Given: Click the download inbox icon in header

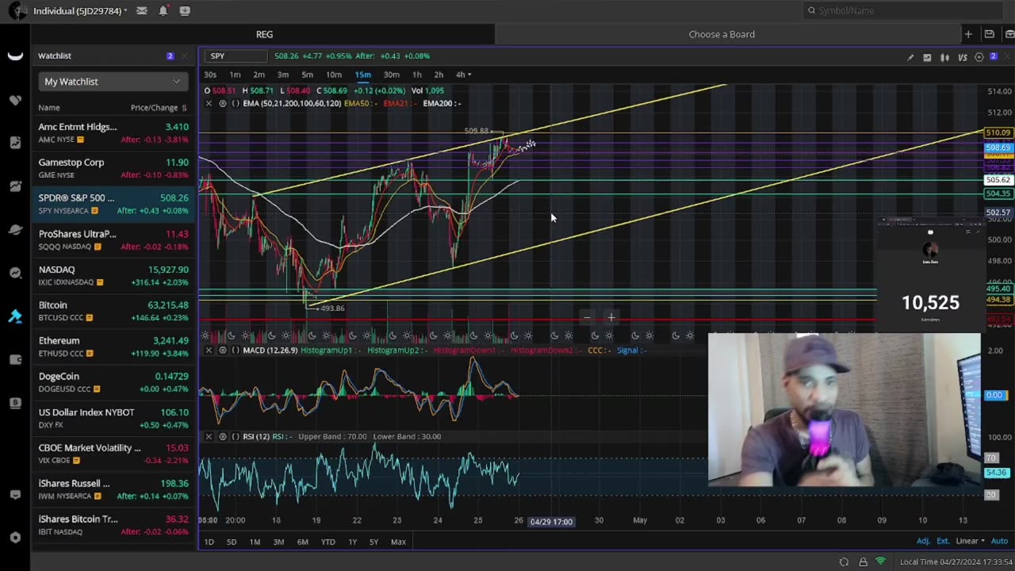Looking at the screenshot, I should (x=185, y=10).
